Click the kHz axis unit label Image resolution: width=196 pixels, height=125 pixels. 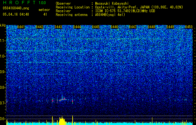[x=3, y=25]
